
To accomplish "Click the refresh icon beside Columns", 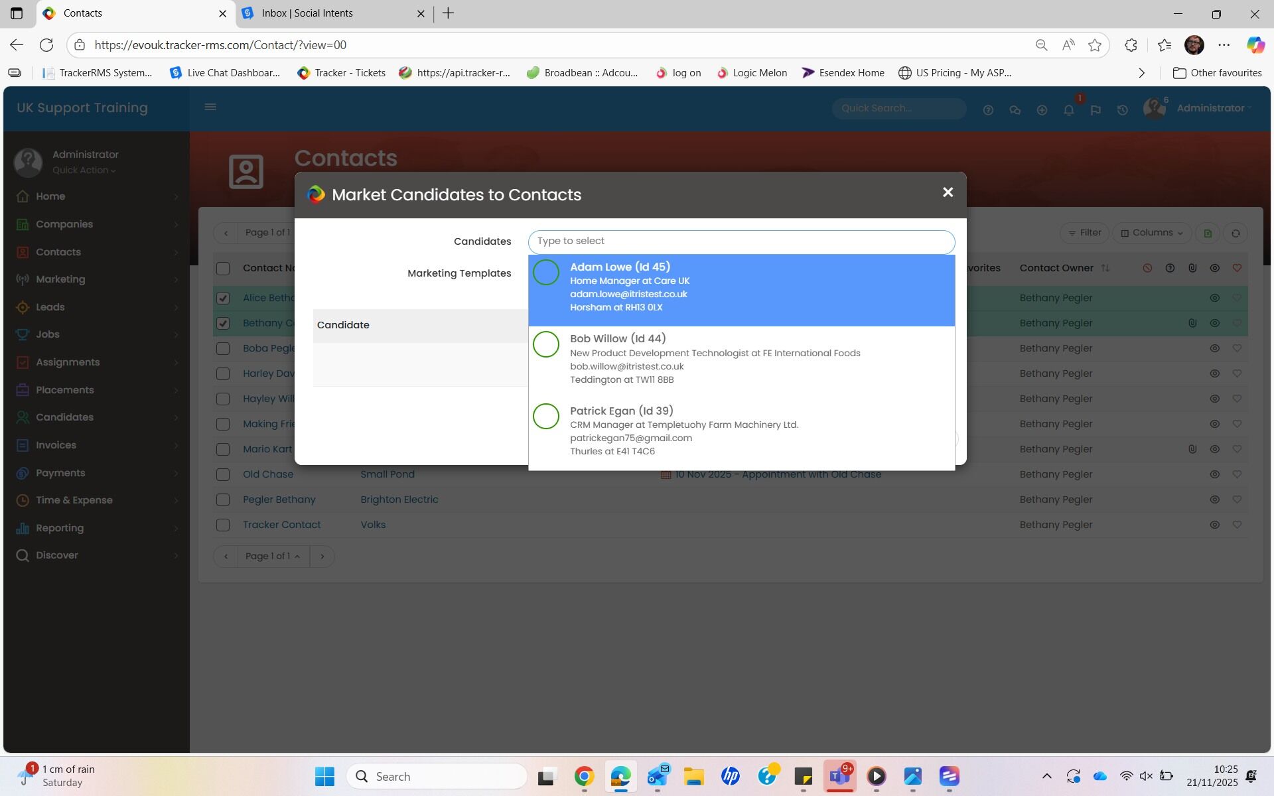I will 1236,233.
